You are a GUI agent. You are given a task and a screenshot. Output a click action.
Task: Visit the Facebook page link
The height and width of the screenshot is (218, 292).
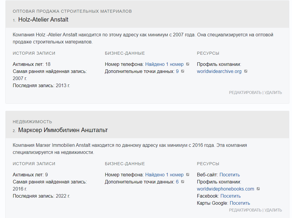click(x=230, y=196)
